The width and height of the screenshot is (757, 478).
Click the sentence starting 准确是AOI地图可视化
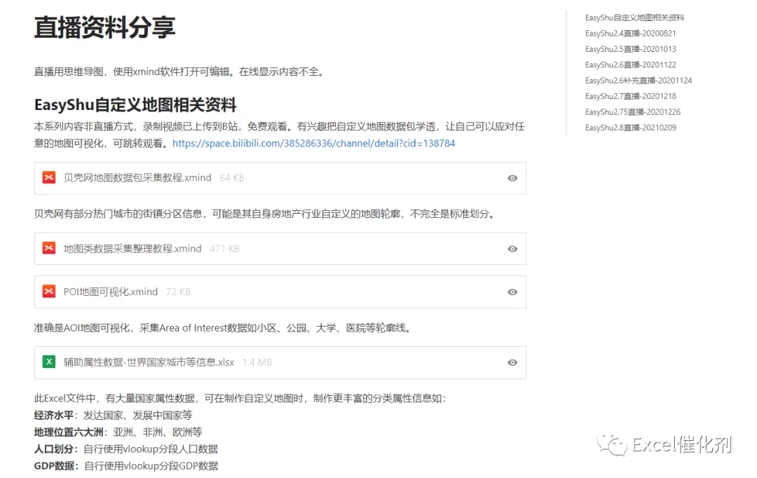224,328
